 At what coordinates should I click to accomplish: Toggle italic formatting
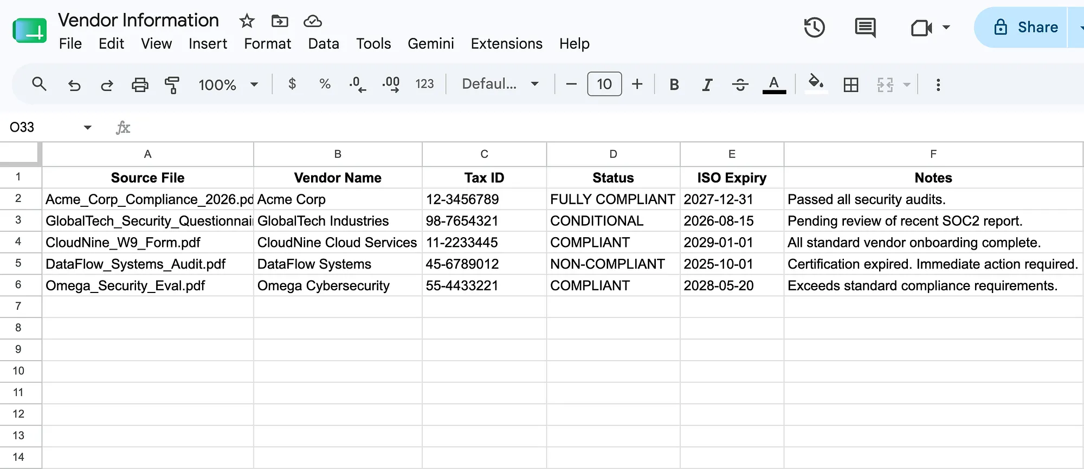pos(707,84)
